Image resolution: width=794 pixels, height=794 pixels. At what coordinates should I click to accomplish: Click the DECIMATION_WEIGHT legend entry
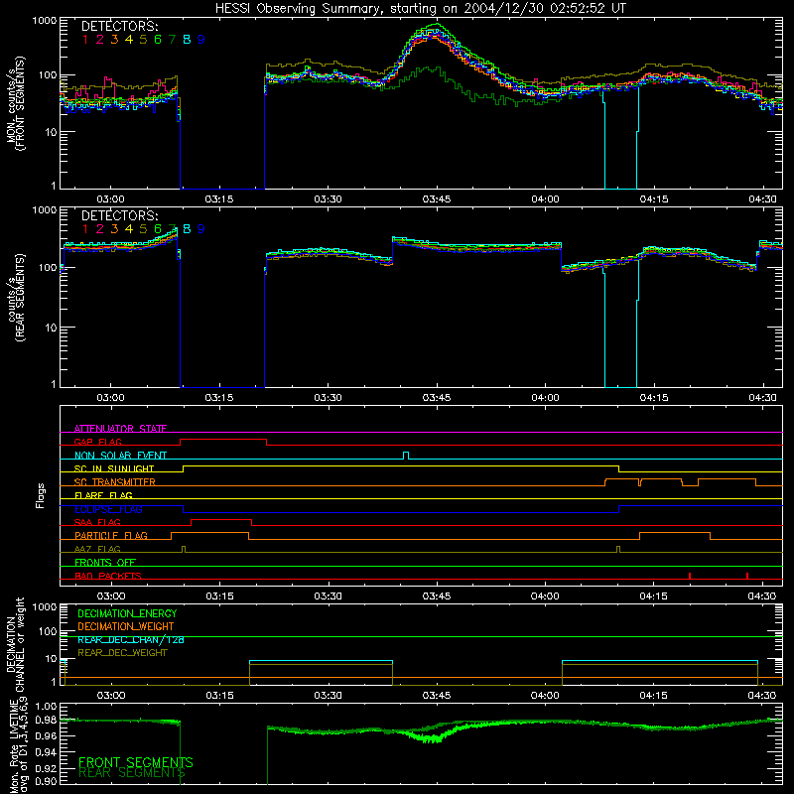click(x=126, y=626)
